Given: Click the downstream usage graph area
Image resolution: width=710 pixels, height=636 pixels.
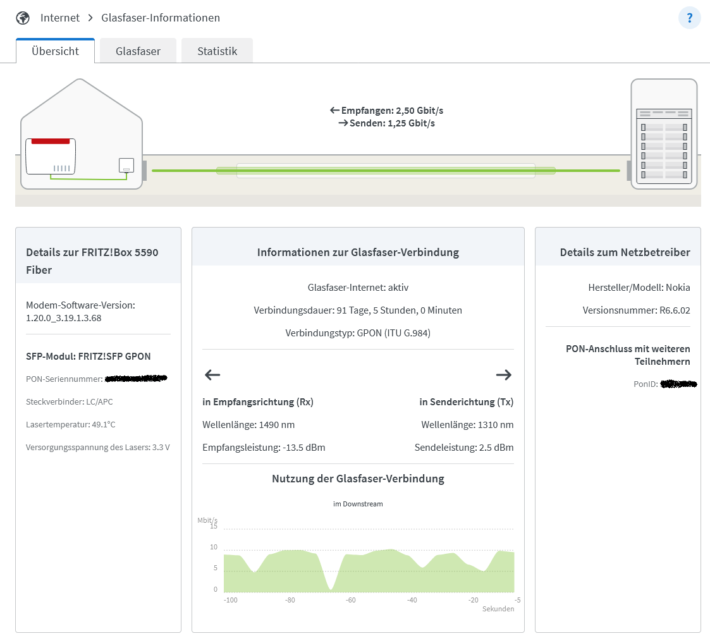Looking at the screenshot, I should point(369,566).
